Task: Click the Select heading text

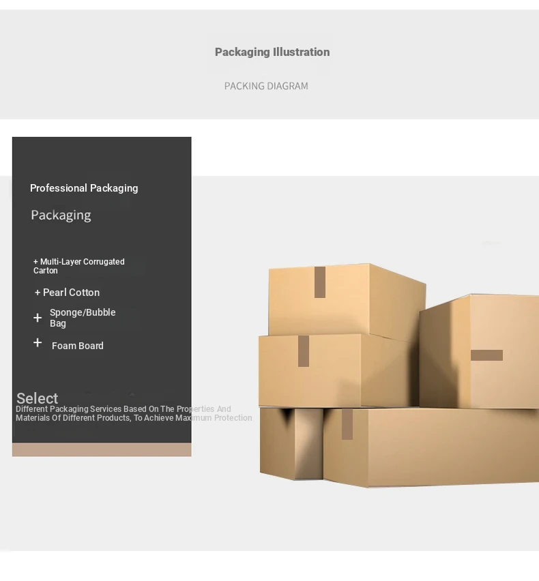Action: pos(37,398)
